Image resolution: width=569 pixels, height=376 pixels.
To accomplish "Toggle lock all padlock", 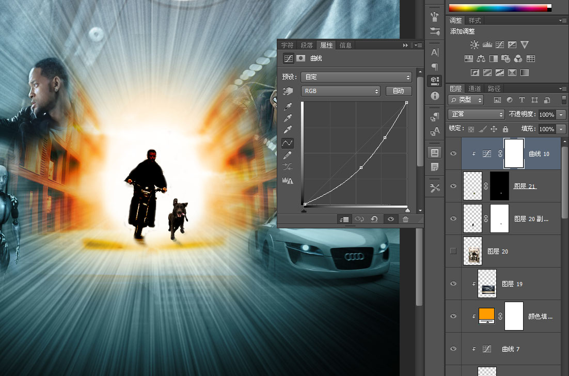I will (505, 129).
